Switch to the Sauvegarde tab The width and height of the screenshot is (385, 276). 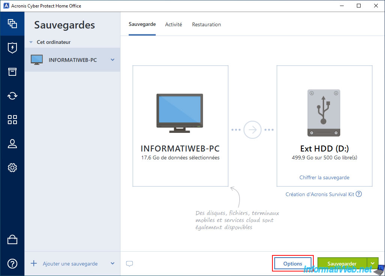coord(142,24)
